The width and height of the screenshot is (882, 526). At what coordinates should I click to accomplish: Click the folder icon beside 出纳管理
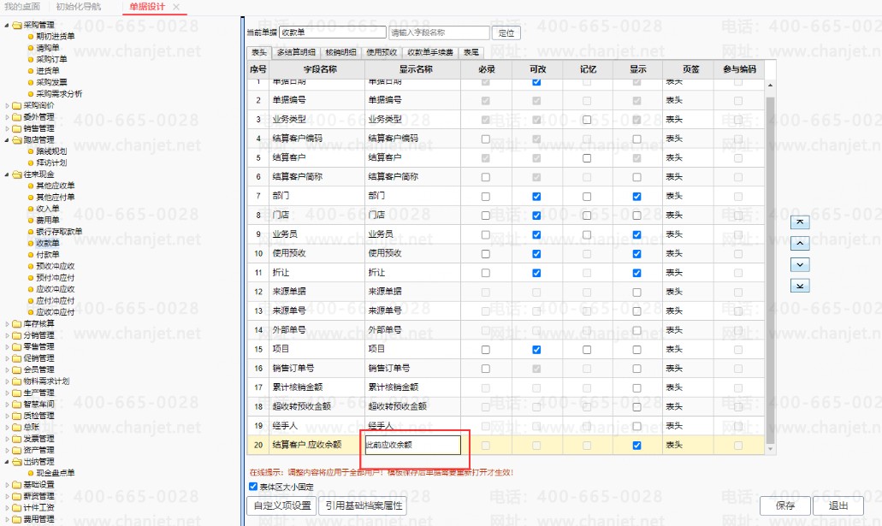[17, 461]
